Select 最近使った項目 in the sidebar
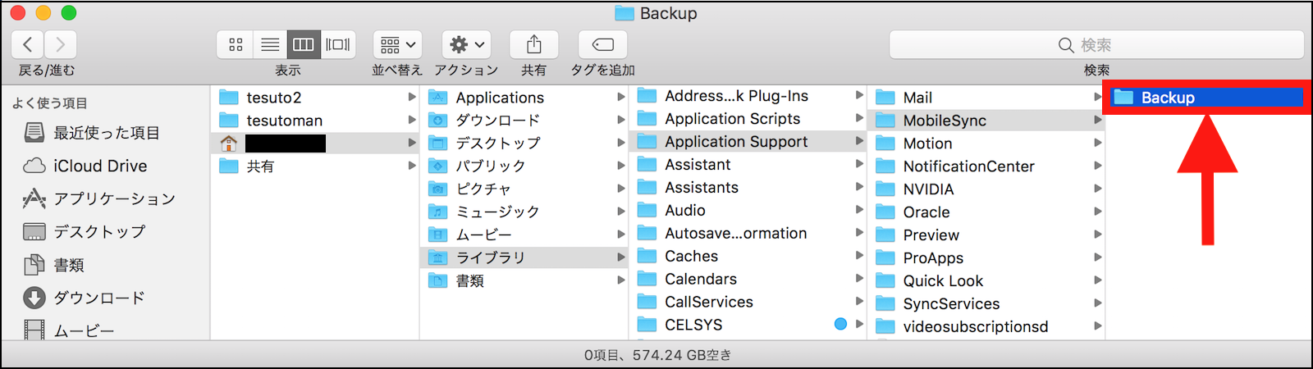Image resolution: width=1313 pixels, height=369 pixels. pos(107,133)
